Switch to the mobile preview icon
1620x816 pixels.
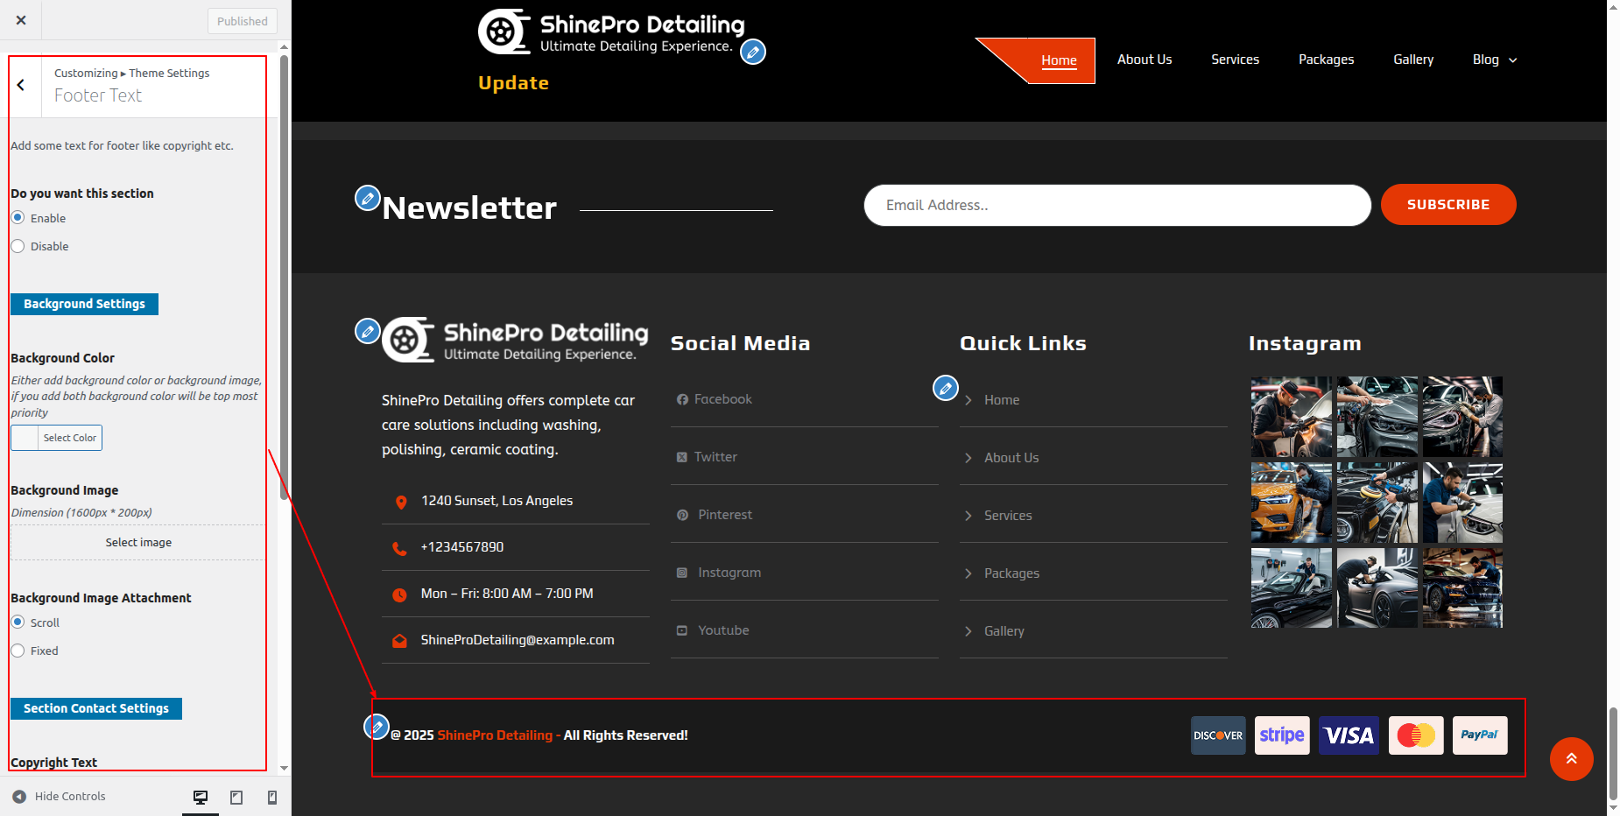click(272, 797)
